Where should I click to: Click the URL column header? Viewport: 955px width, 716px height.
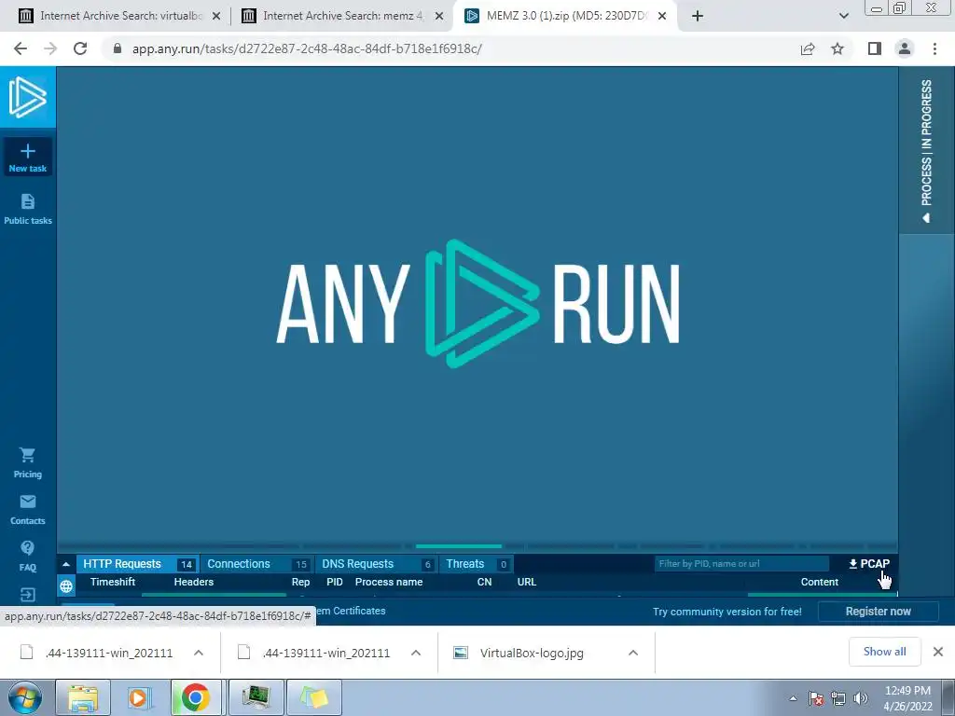(x=527, y=582)
